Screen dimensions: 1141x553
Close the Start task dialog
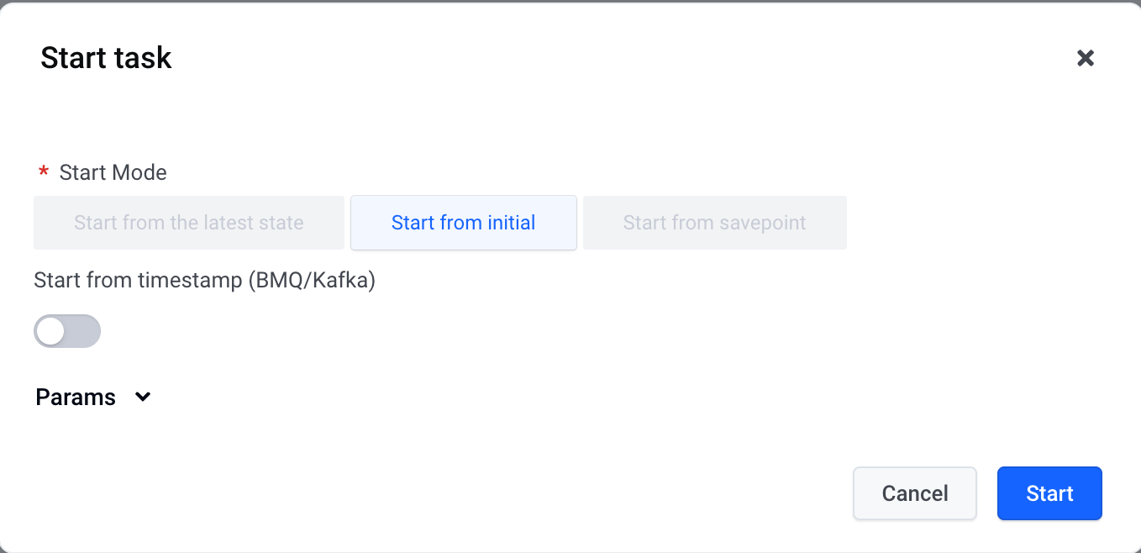(1086, 58)
